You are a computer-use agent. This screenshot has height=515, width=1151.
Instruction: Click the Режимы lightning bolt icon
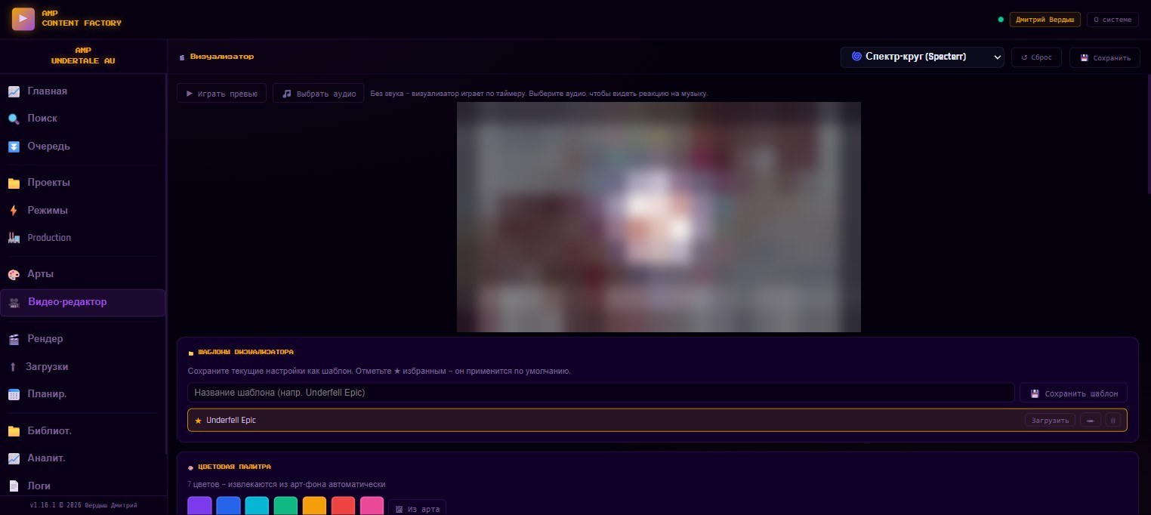[14, 211]
